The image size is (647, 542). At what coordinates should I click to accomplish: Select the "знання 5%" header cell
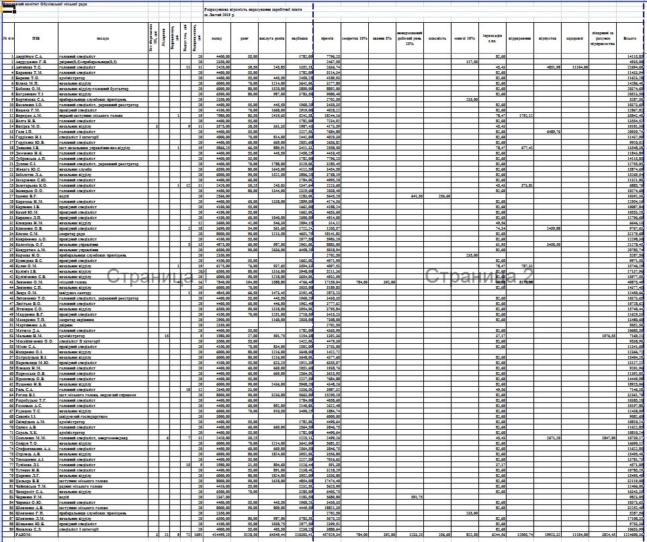382,38
